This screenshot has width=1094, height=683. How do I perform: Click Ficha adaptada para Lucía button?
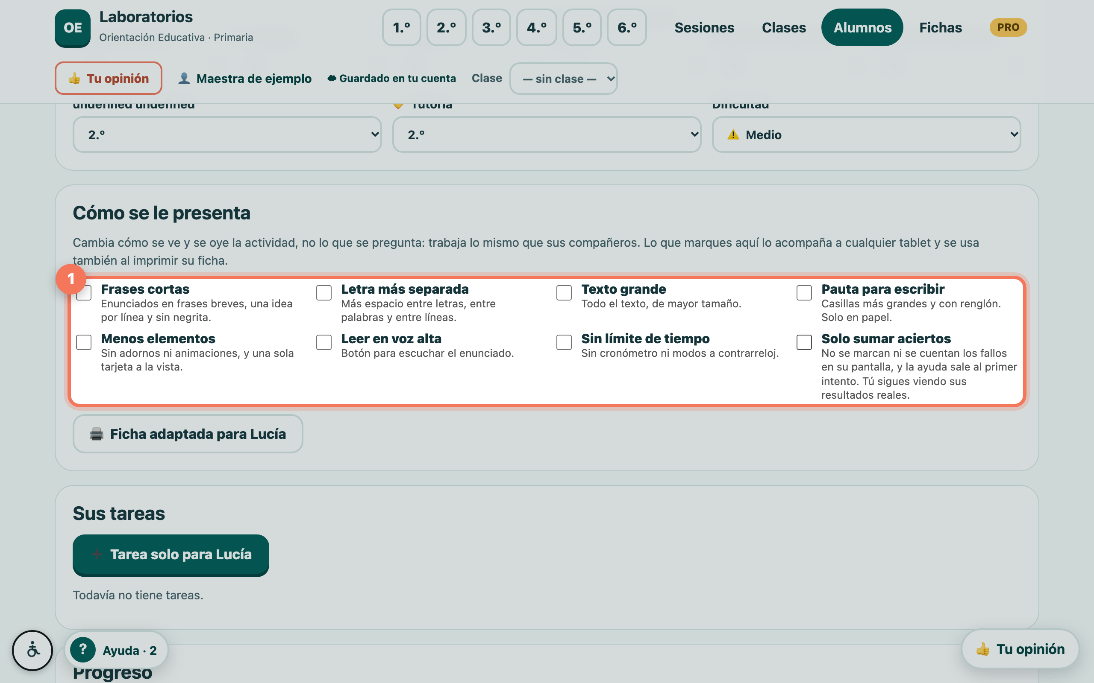click(188, 434)
